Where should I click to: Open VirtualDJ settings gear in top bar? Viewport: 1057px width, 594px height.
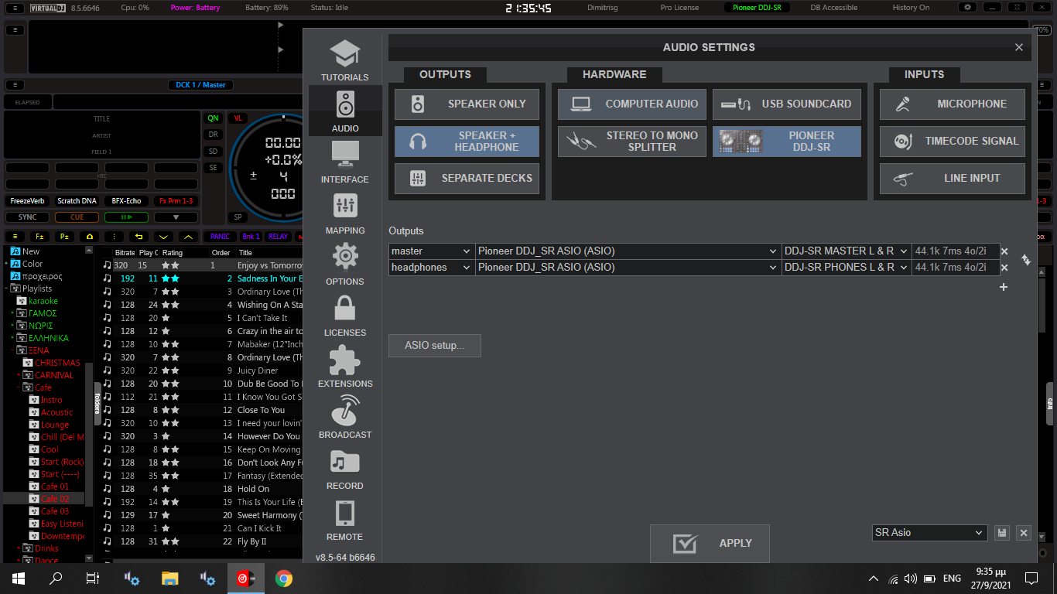pos(967,7)
